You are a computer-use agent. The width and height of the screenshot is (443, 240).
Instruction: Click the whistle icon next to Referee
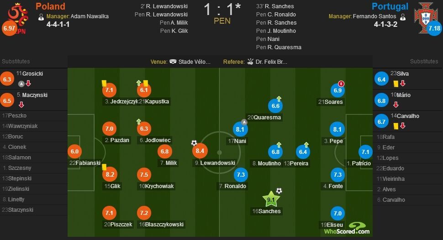250,61
